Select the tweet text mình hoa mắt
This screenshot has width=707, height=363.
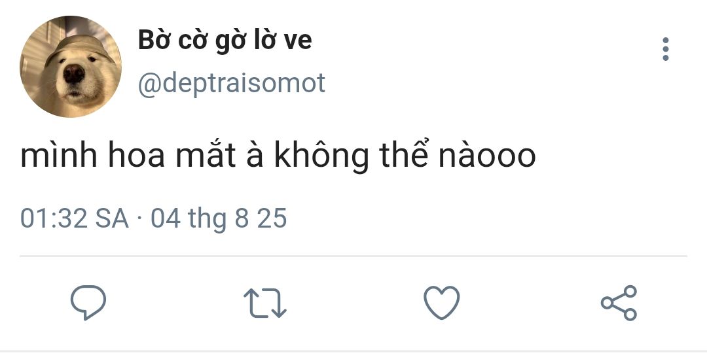[x=128, y=156]
